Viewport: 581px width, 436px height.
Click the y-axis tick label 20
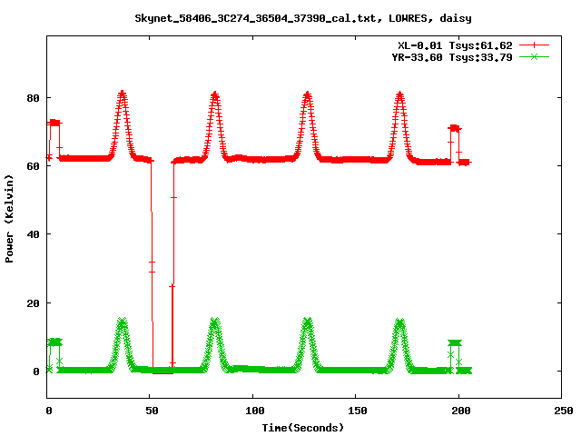(x=33, y=303)
